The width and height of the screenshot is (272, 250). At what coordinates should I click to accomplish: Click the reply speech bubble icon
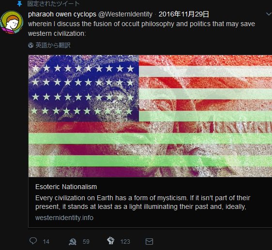[x=33, y=241]
